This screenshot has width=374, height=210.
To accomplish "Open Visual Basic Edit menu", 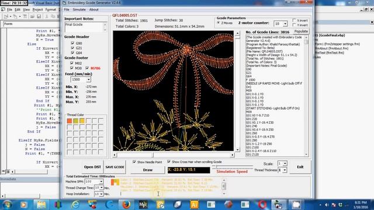I will click(18, 9).
